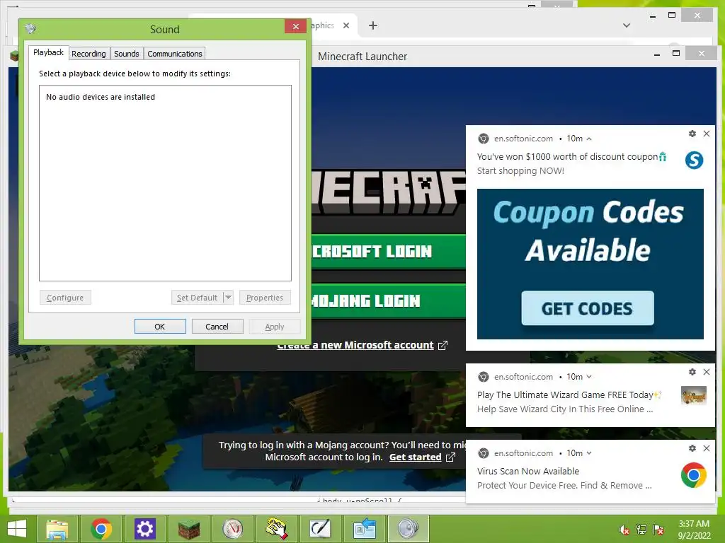Open the red clock-like taskbar app
This screenshot has height=543, width=725.
[x=232, y=529]
